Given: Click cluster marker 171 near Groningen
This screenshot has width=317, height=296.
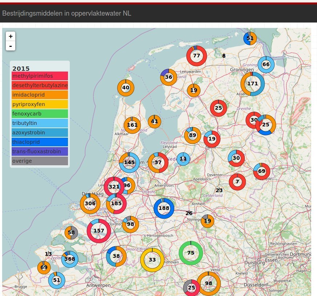Looking at the screenshot, I should click(x=252, y=84).
